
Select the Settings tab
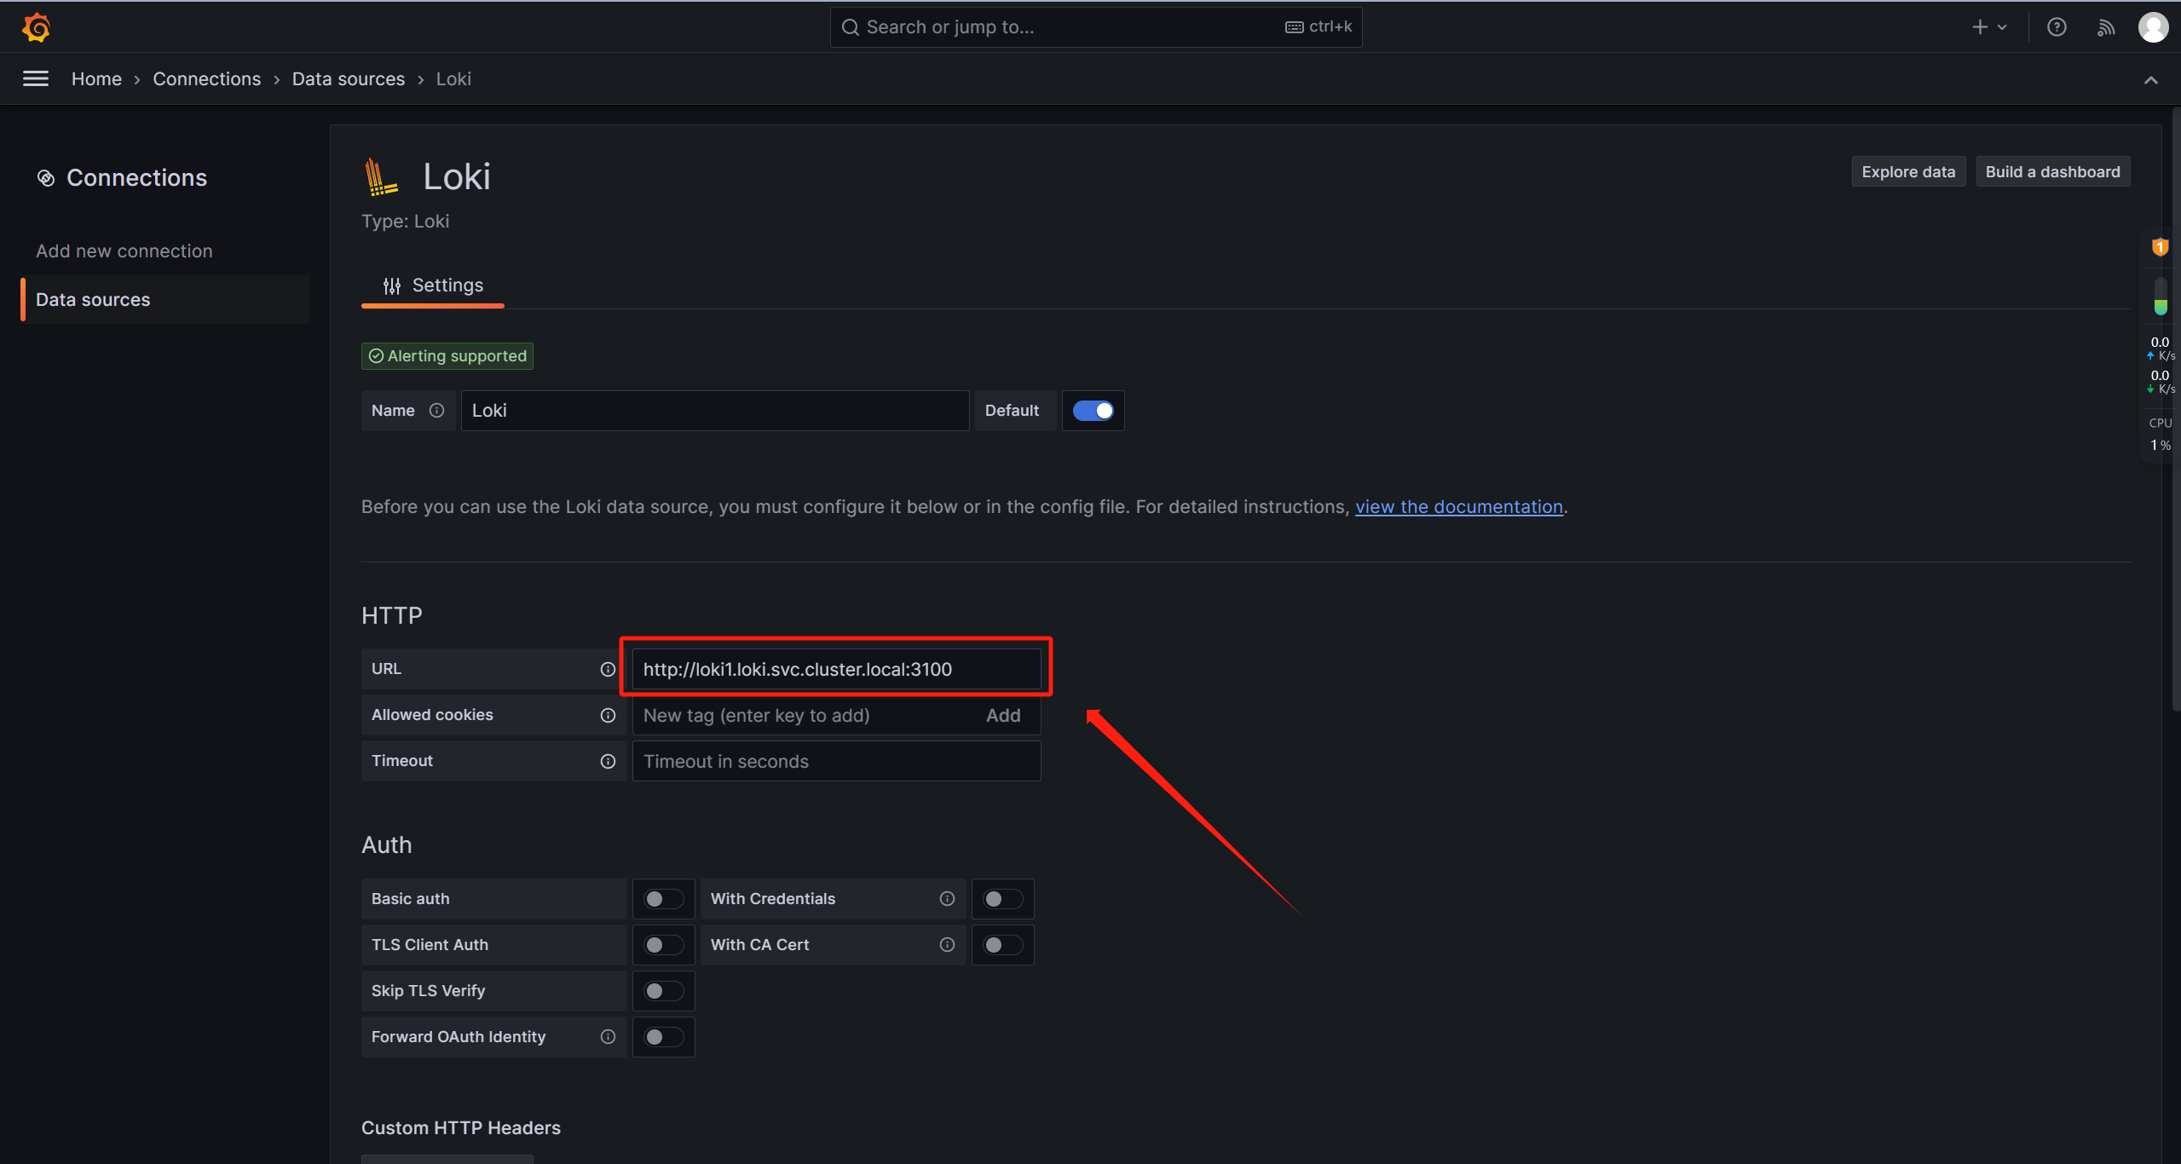point(433,285)
